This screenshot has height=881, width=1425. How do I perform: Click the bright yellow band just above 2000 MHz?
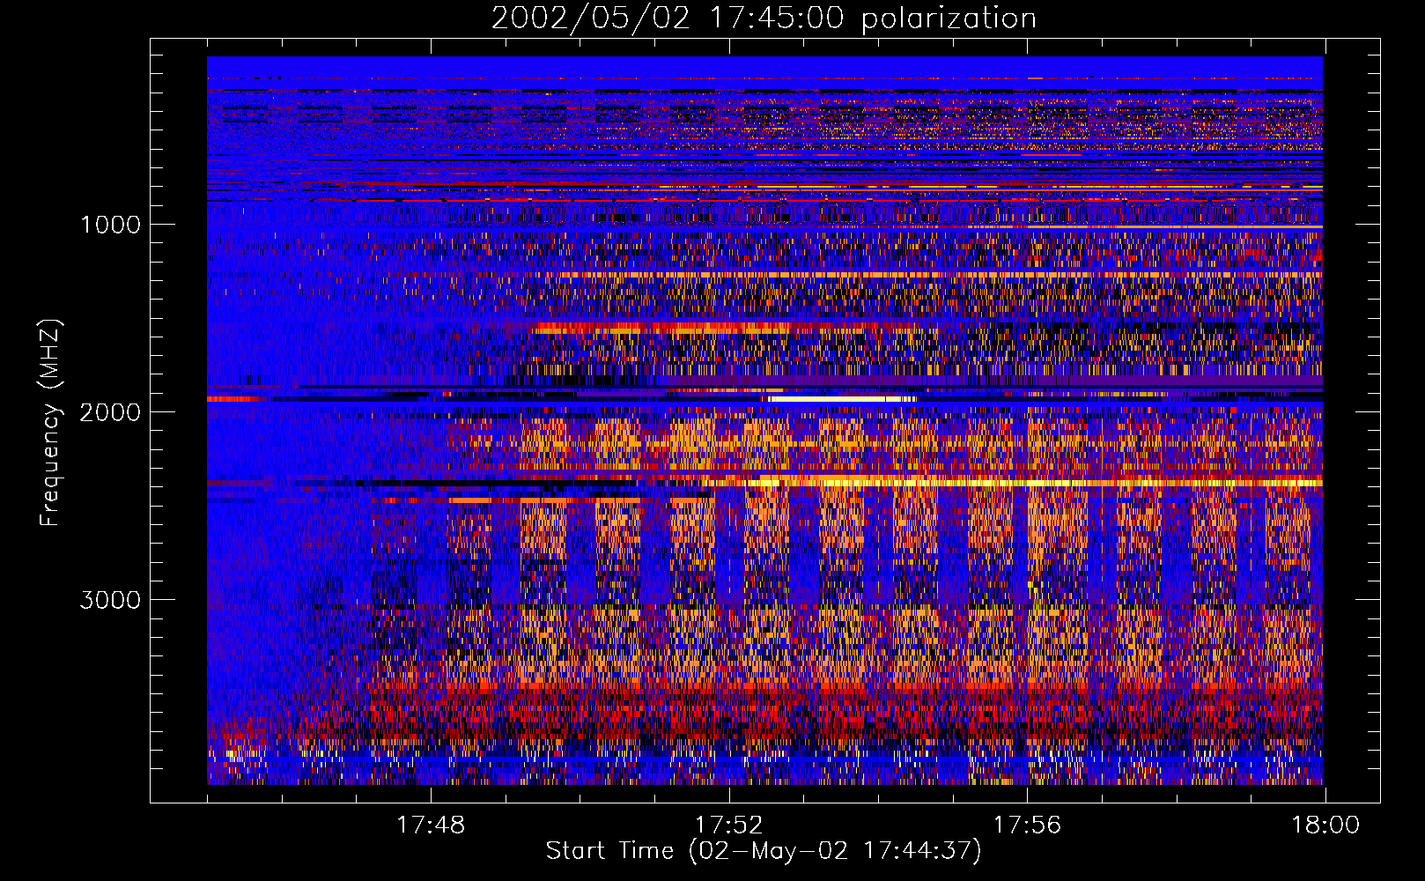coord(841,399)
